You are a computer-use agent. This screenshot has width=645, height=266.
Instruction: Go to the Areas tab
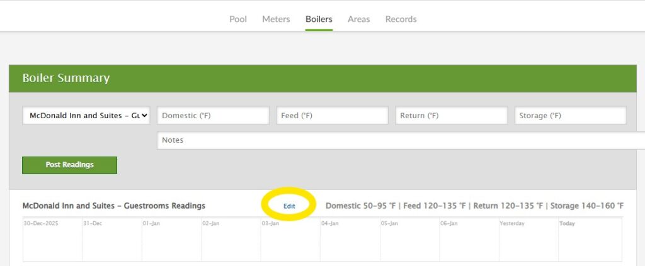click(358, 19)
